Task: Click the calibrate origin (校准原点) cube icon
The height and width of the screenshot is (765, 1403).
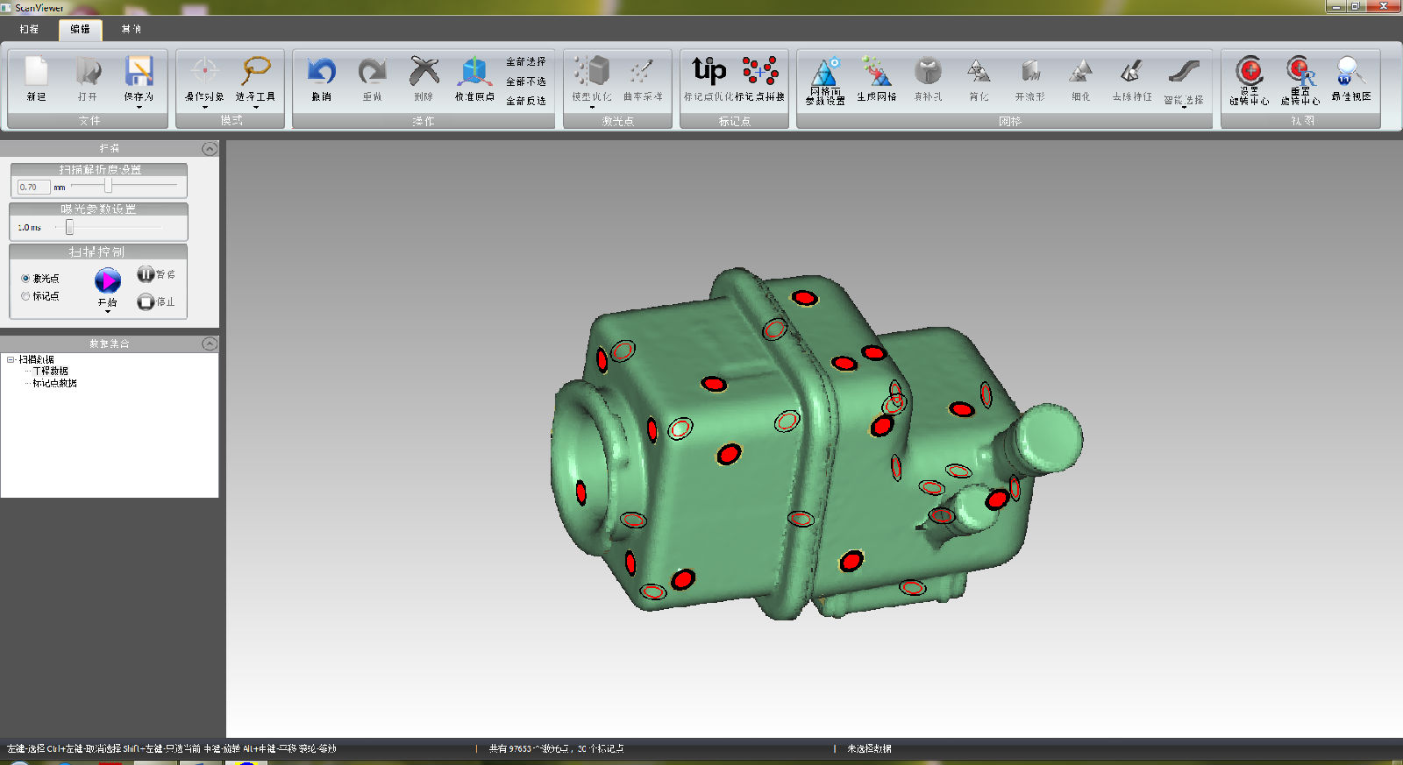Action: pyautogui.click(x=474, y=72)
